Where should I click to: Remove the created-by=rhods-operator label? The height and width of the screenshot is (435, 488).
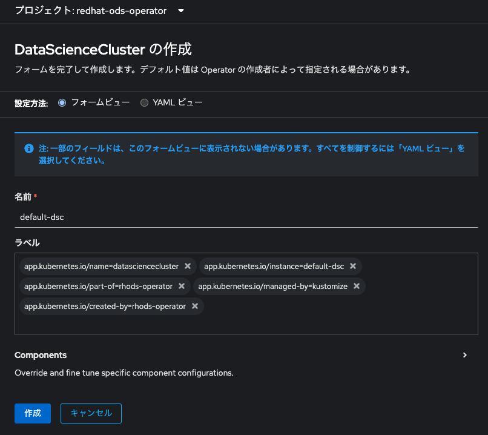pos(195,307)
